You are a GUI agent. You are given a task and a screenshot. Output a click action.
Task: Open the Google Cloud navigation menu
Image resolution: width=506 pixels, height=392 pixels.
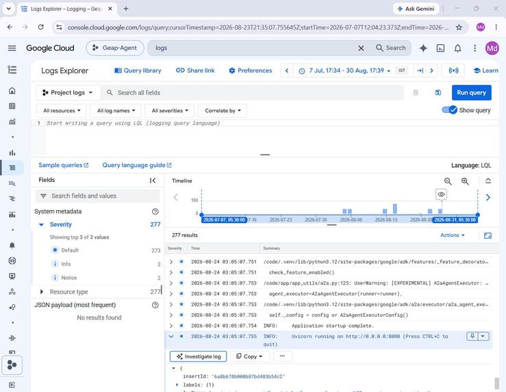[12, 48]
